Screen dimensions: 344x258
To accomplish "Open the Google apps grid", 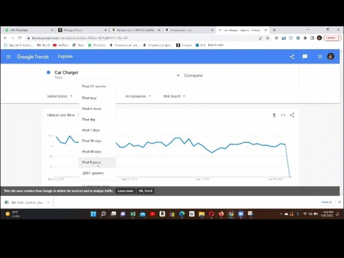I will click(x=320, y=57).
